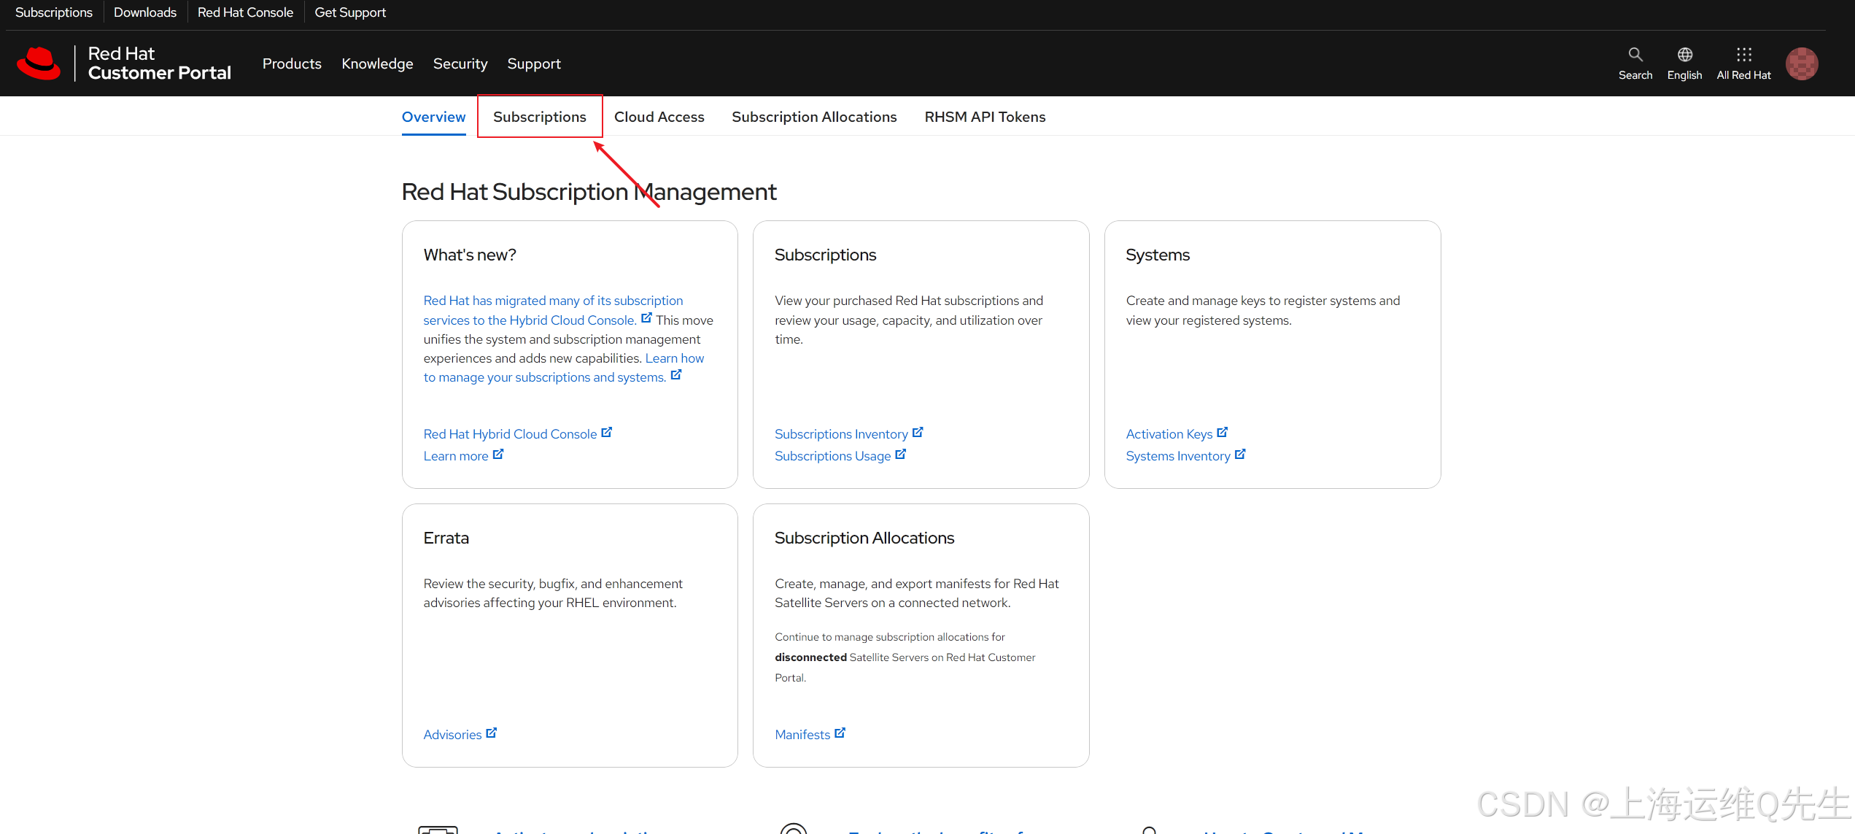Click the English language globe icon

1684,55
